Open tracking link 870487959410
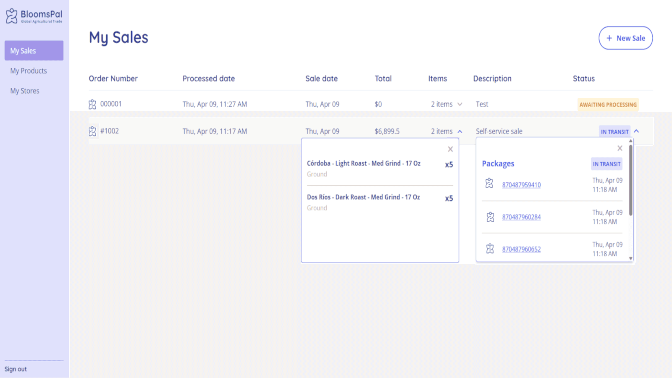Image resolution: width=672 pixels, height=378 pixels. tap(521, 185)
